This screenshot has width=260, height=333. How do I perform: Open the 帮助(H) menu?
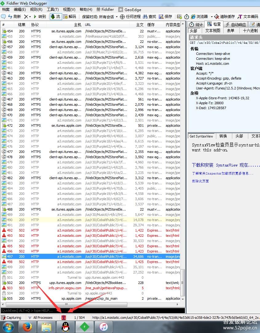86,10
